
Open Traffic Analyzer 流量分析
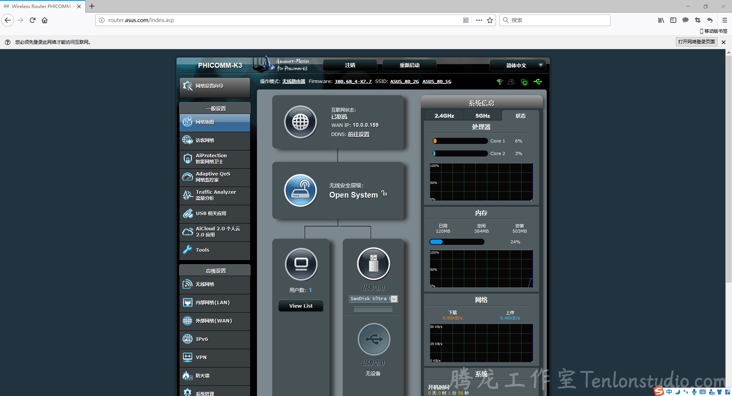(x=215, y=195)
